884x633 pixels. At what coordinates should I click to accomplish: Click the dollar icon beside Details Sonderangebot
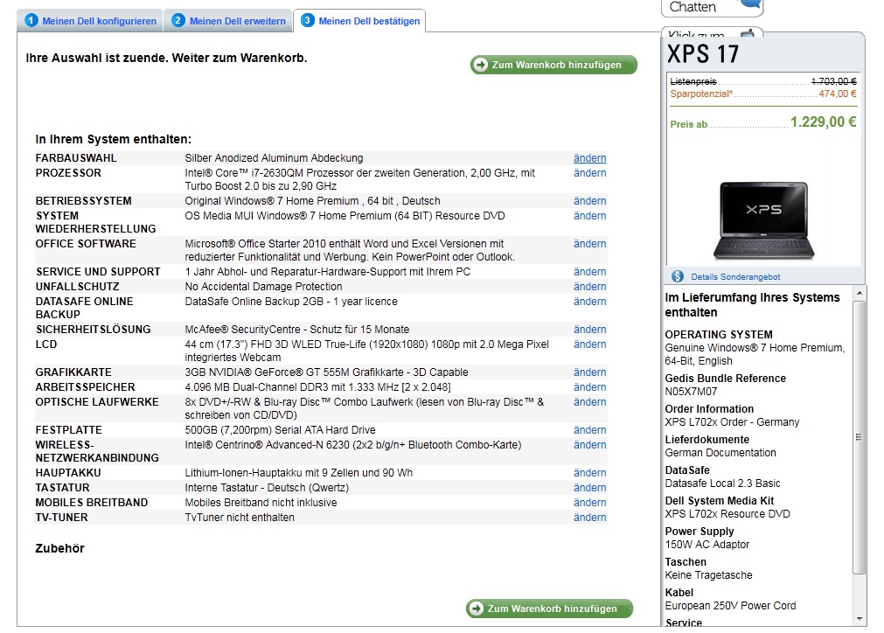pos(677,276)
